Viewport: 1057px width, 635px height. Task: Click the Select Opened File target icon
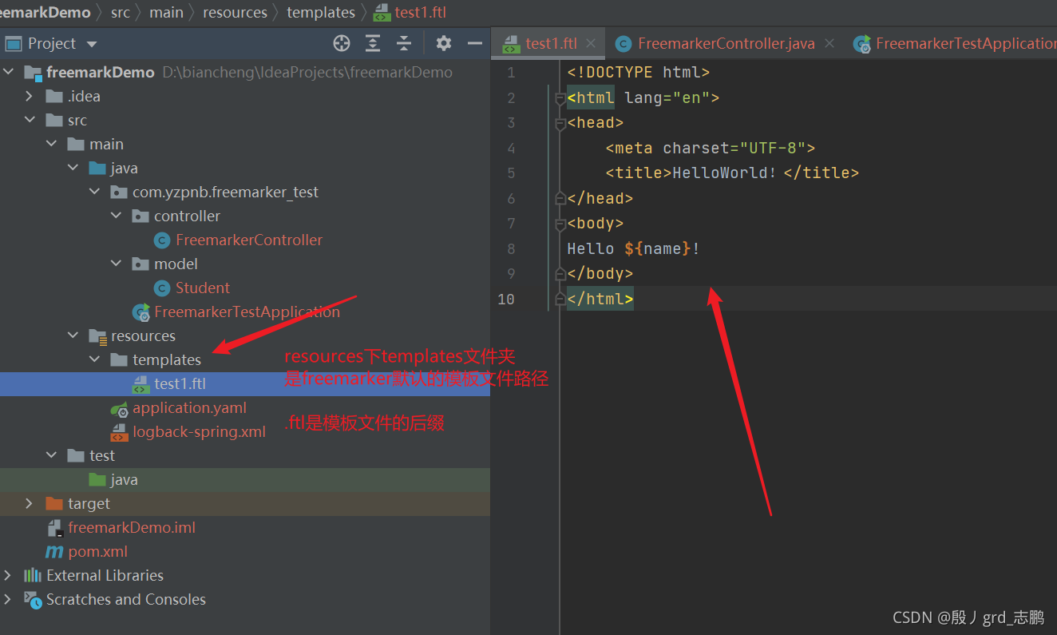342,43
